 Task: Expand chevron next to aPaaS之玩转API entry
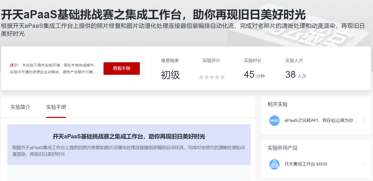pos(364,120)
